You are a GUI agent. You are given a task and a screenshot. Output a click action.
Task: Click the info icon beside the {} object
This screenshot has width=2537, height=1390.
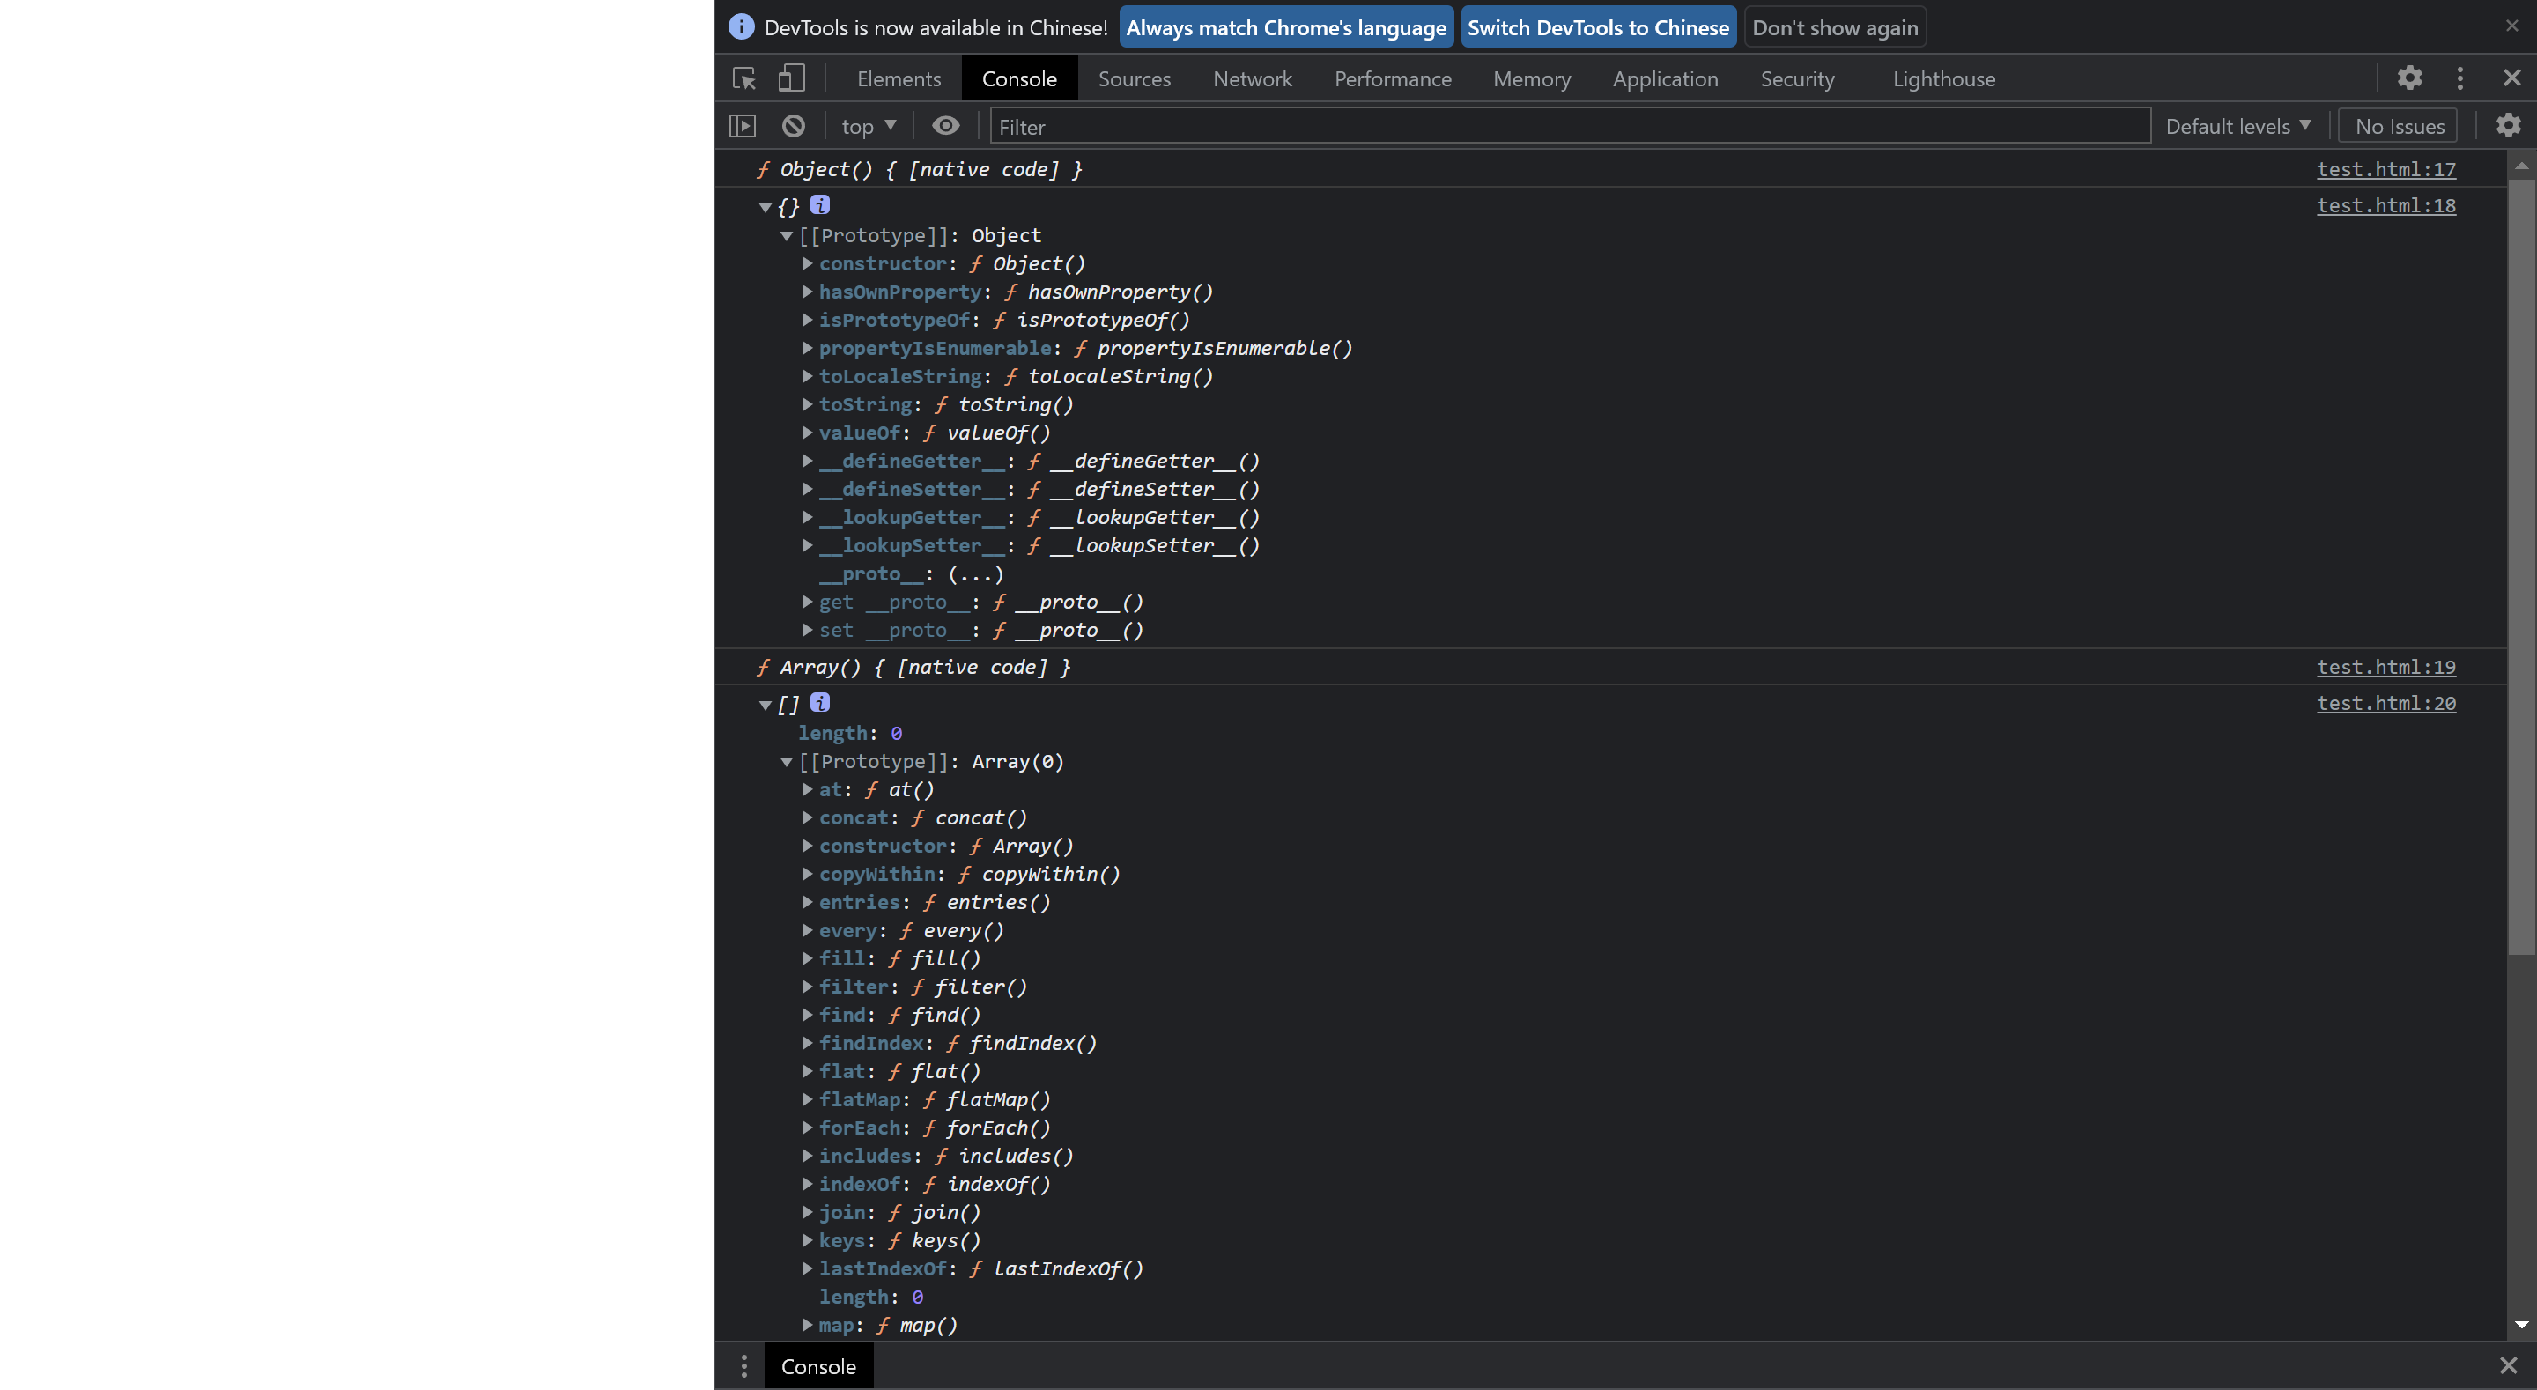click(819, 205)
